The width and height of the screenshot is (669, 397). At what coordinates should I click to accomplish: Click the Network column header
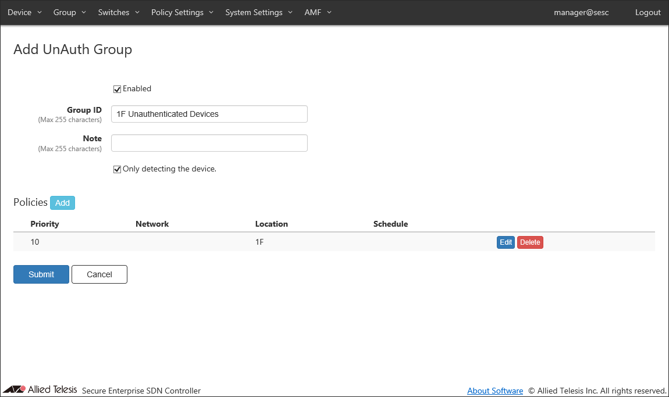pos(152,224)
